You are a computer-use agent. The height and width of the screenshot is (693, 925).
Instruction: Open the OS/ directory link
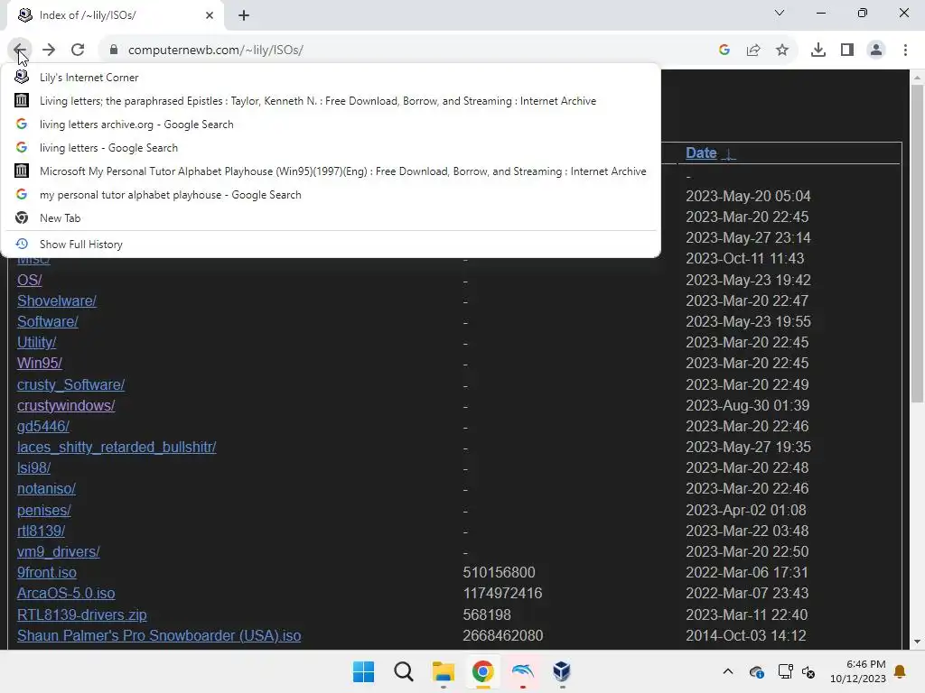point(30,280)
